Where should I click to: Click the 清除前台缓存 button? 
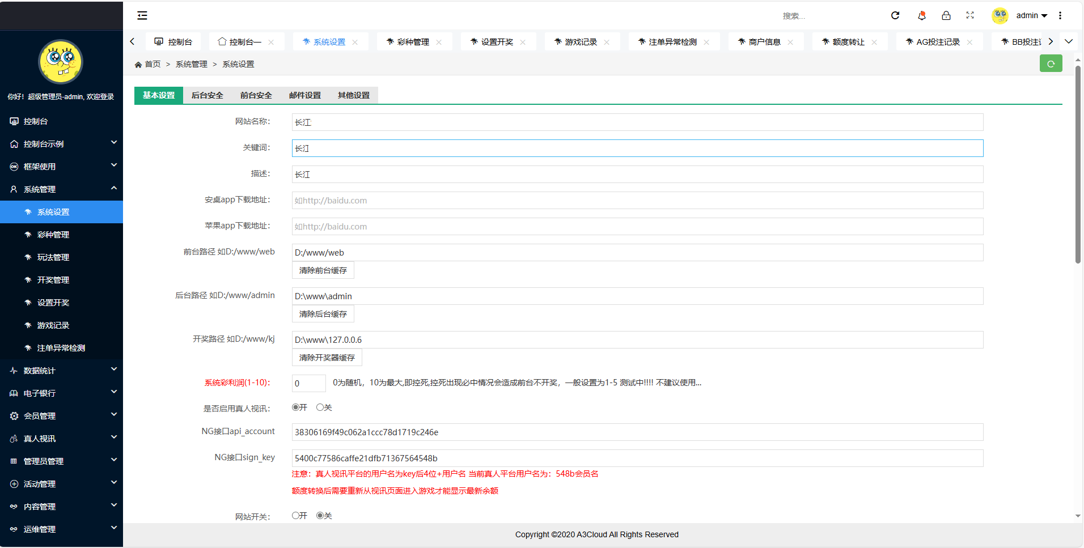tap(323, 271)
